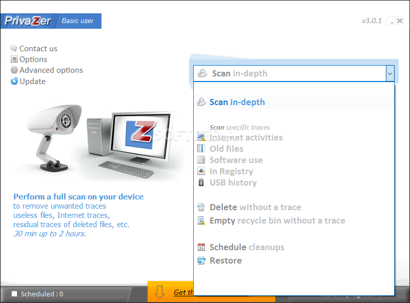Select Delete without a trace option
Screen dimensions: 410x303
tap(255, 207)
